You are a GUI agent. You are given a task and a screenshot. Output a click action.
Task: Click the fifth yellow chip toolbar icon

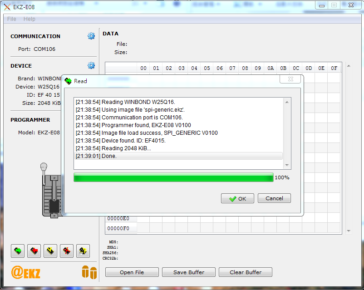point(83,250)
